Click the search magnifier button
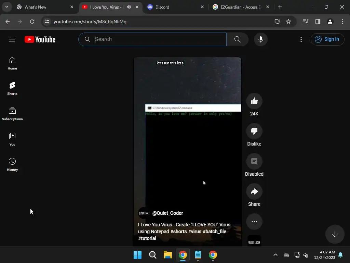The height and width of the screenshot is (263, 350). (x=238, y=39)
